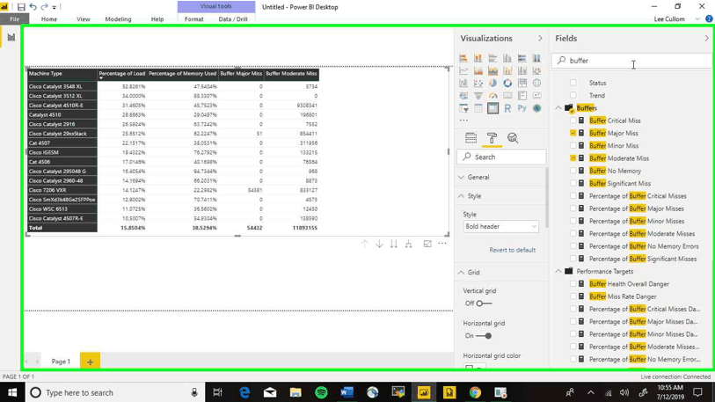This screenshot has height=402, width=715.
Task: Open Spotify from the taskbar
Action: point(321,392)
